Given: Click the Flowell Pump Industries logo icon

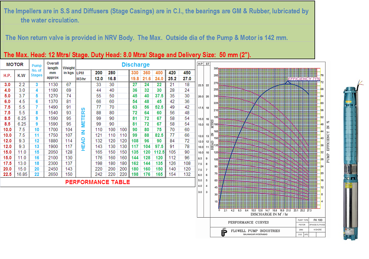Looking at the screenshot, I should (224, 232).
